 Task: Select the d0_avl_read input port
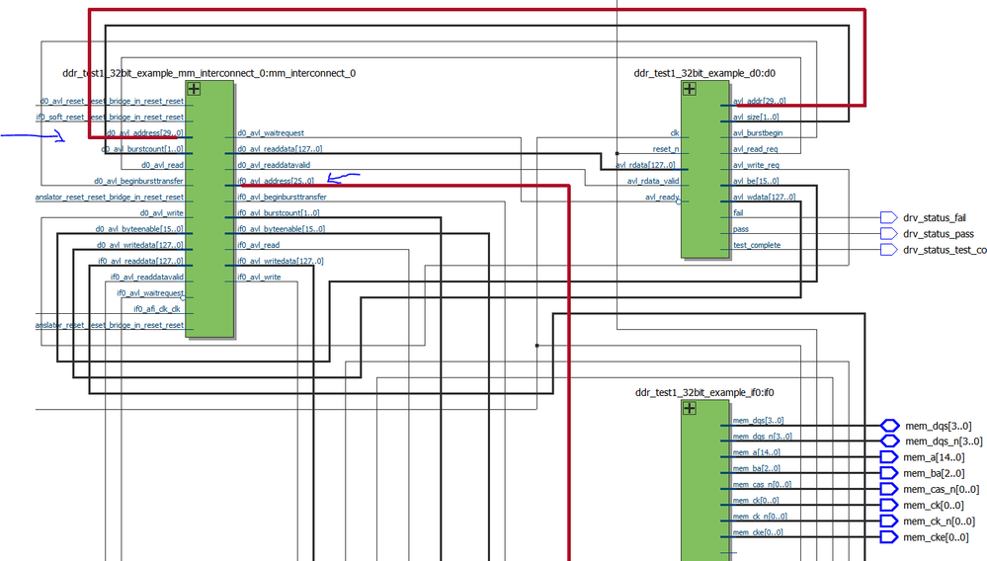[x=162, y=165]
